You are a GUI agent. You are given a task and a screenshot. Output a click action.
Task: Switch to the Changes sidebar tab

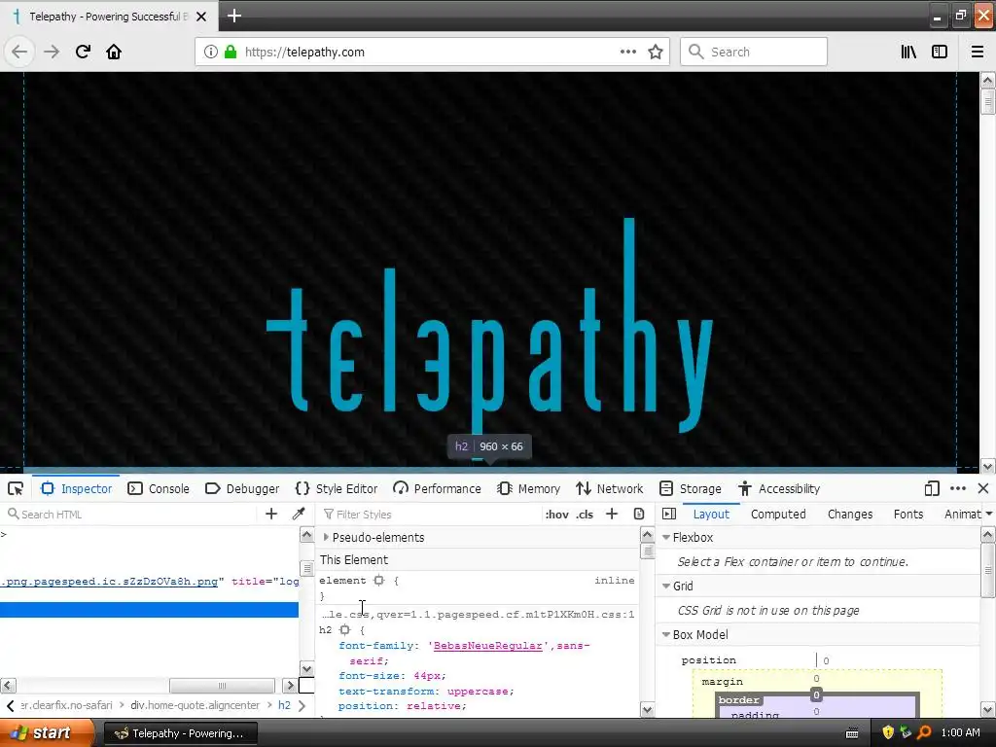[x=850, y=514]
